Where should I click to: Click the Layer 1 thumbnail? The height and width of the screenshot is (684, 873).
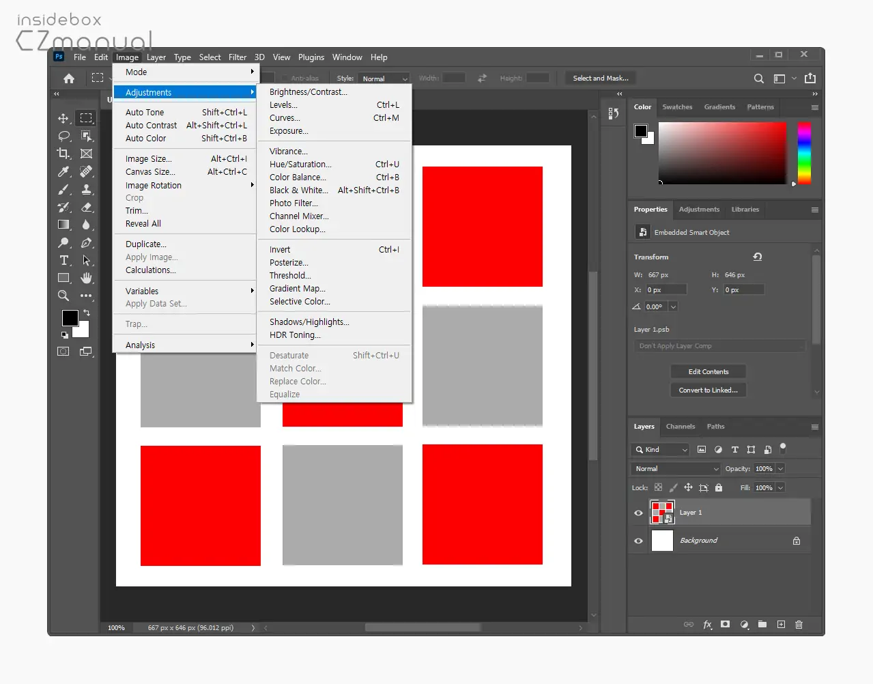coord(662,513)
